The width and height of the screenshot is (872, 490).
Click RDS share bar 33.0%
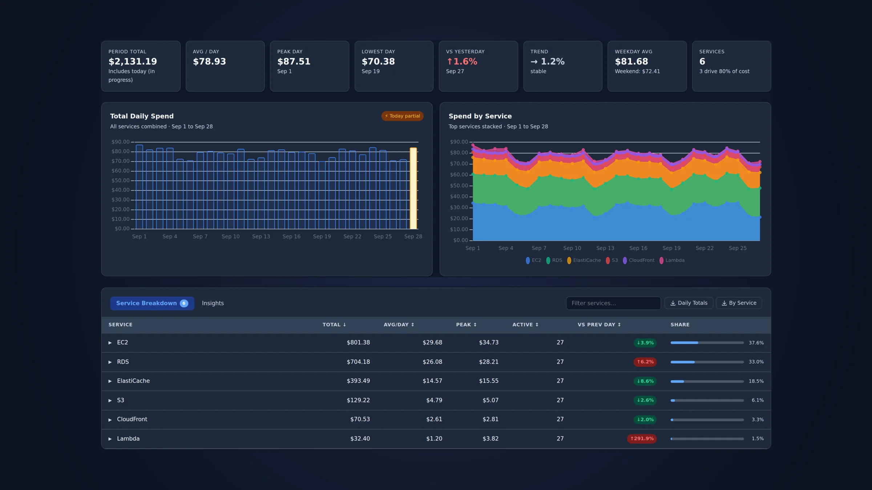[707, 362]
